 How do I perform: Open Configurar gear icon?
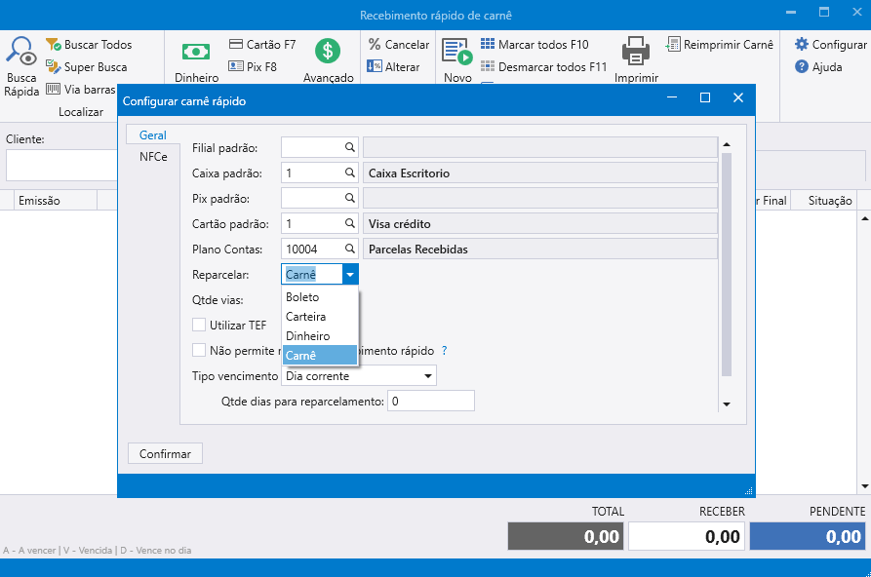click(802, 45)
